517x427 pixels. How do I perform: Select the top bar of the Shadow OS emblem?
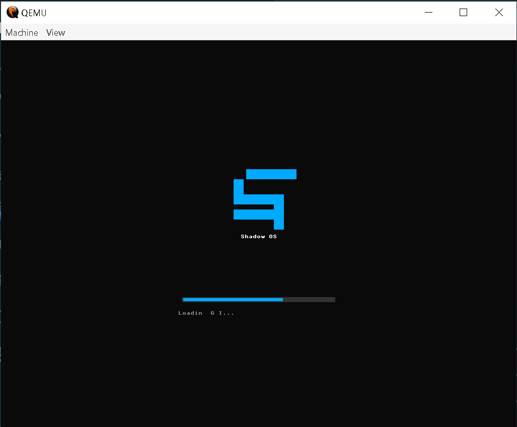pyautogui.click(x=270, y=173)
